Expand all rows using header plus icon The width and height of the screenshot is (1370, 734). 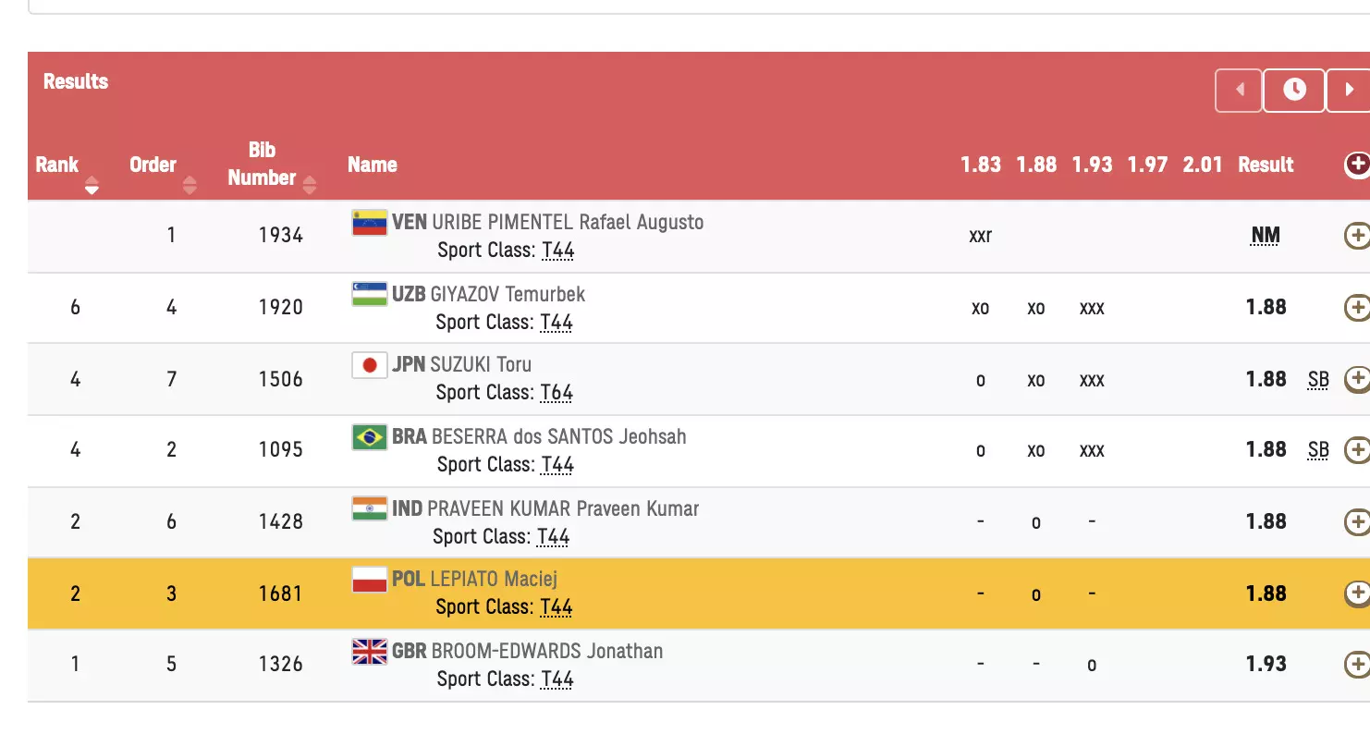pyautogui.click(x=1356, y=165)
